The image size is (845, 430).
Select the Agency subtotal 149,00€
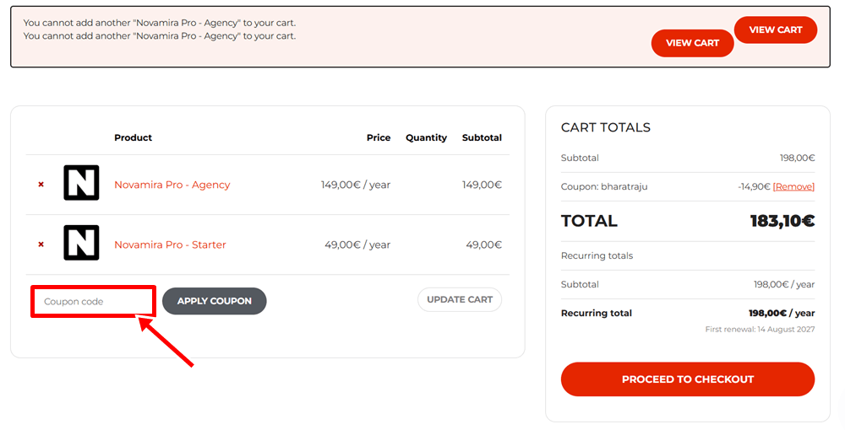click(482, 185)
